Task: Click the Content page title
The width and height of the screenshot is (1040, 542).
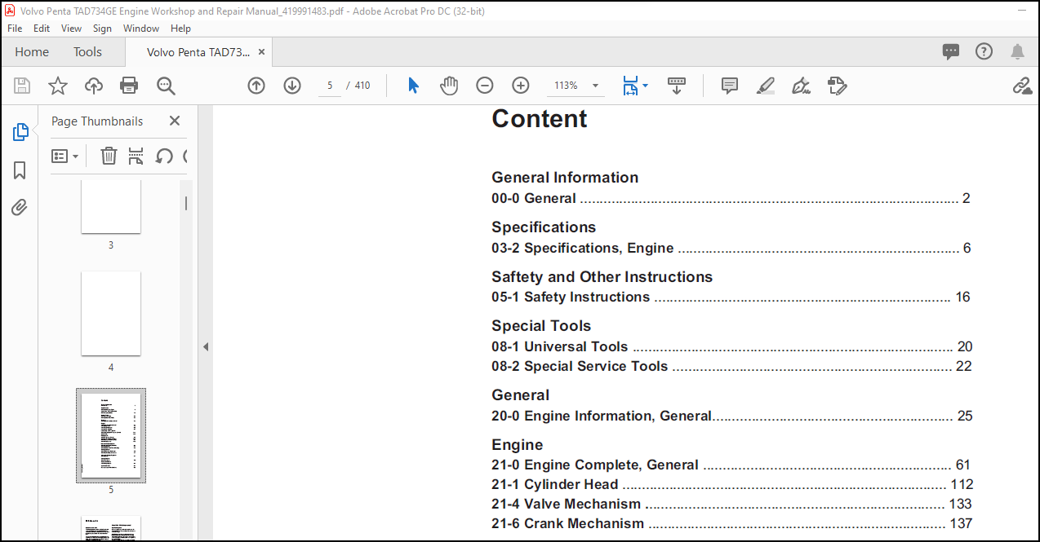Action: pyautogui.click(x=539, y=119)
